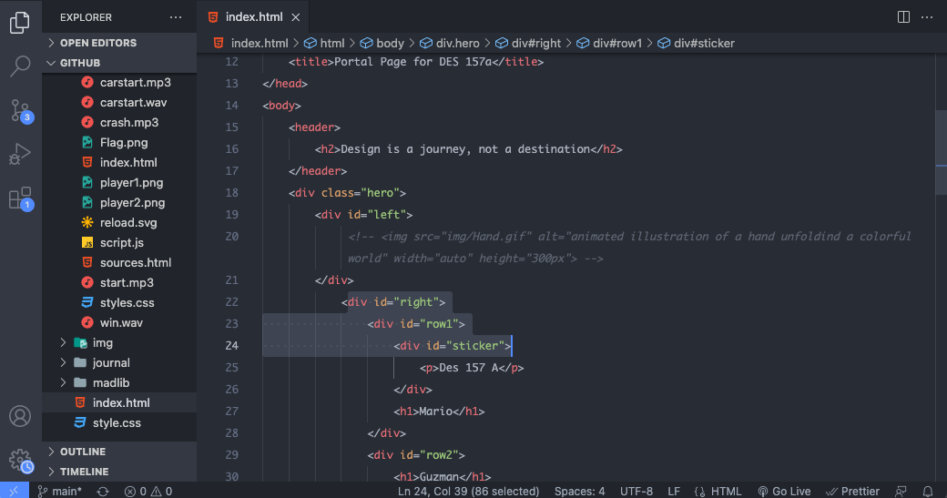Open Source Control view with badge
This screenshot has height=498, width=947.
pos(20,110)
